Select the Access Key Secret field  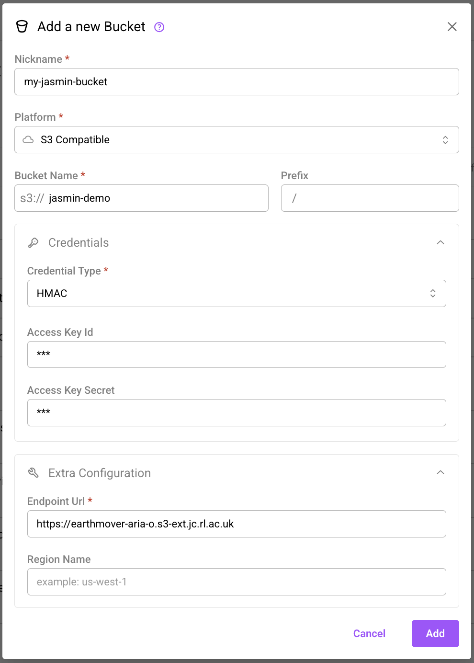237,412
